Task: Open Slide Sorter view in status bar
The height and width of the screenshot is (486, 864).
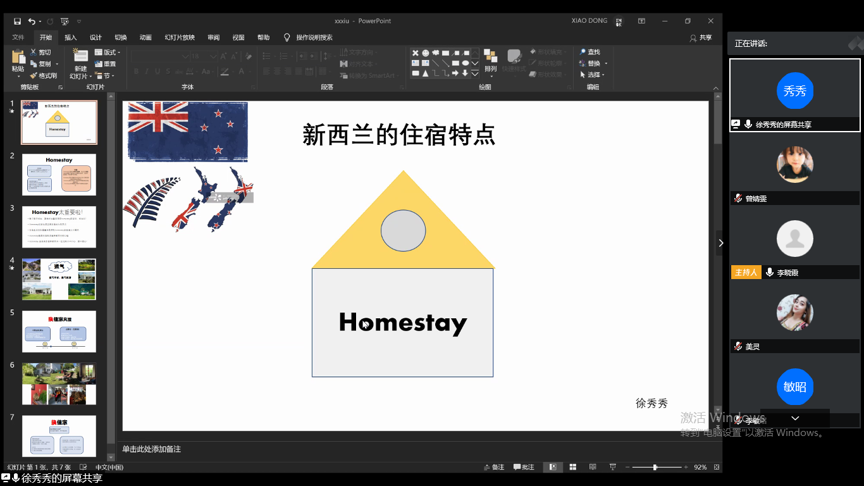Action: [x=573, y=467]
